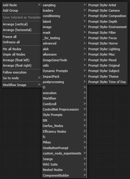Screen dimensions: 130x179
Task: Add the Prompt Styler Mood node
Action: (x=107, y=60)
